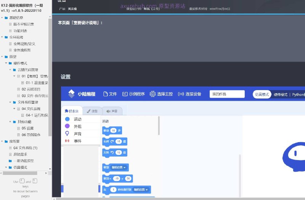Click the 移动 10 步 block

[x=112, y=130]
